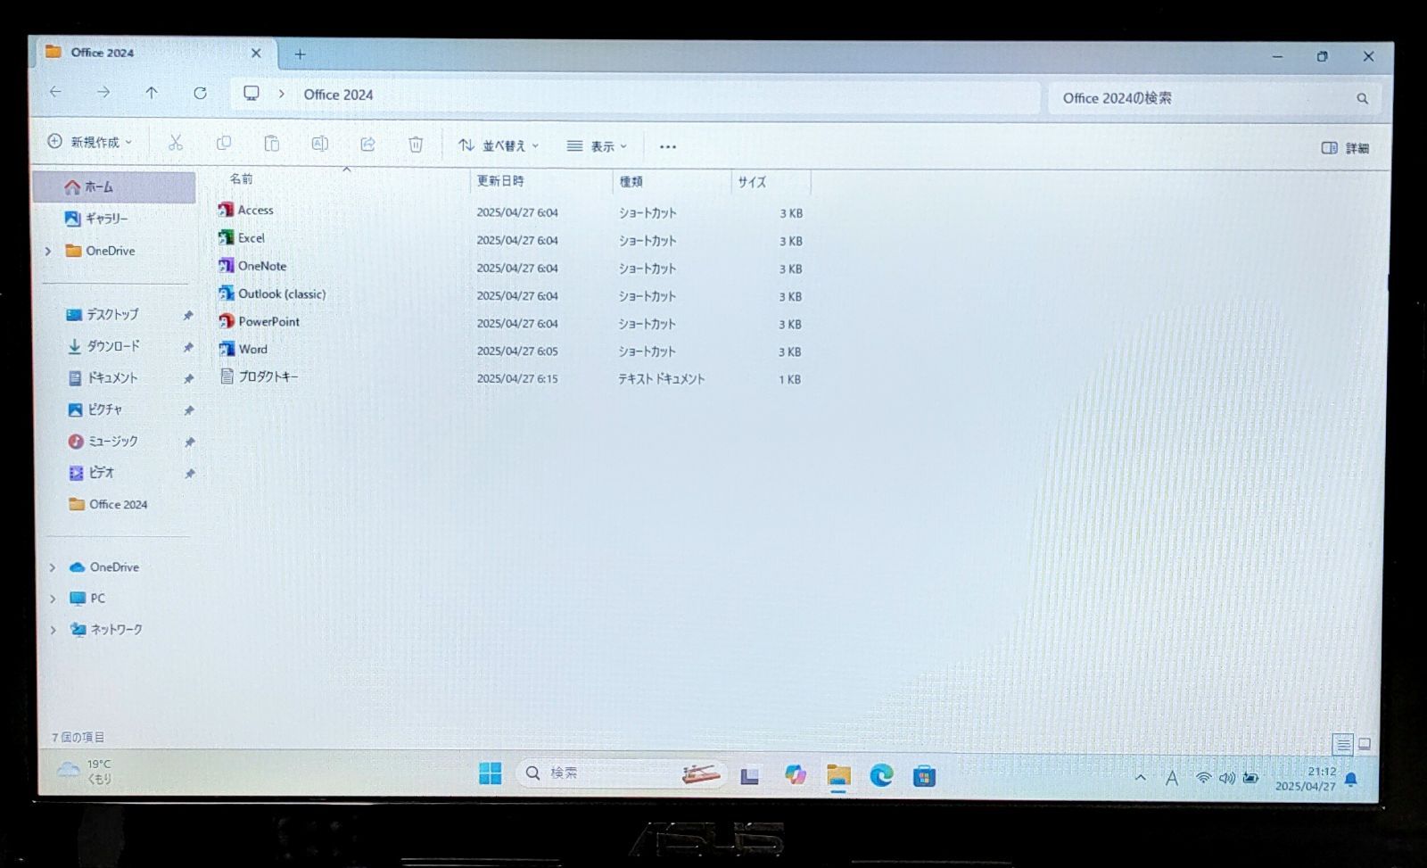
Task: Click the breadcrumb chevron before Office 2024
Action: (x=282, y=94)
